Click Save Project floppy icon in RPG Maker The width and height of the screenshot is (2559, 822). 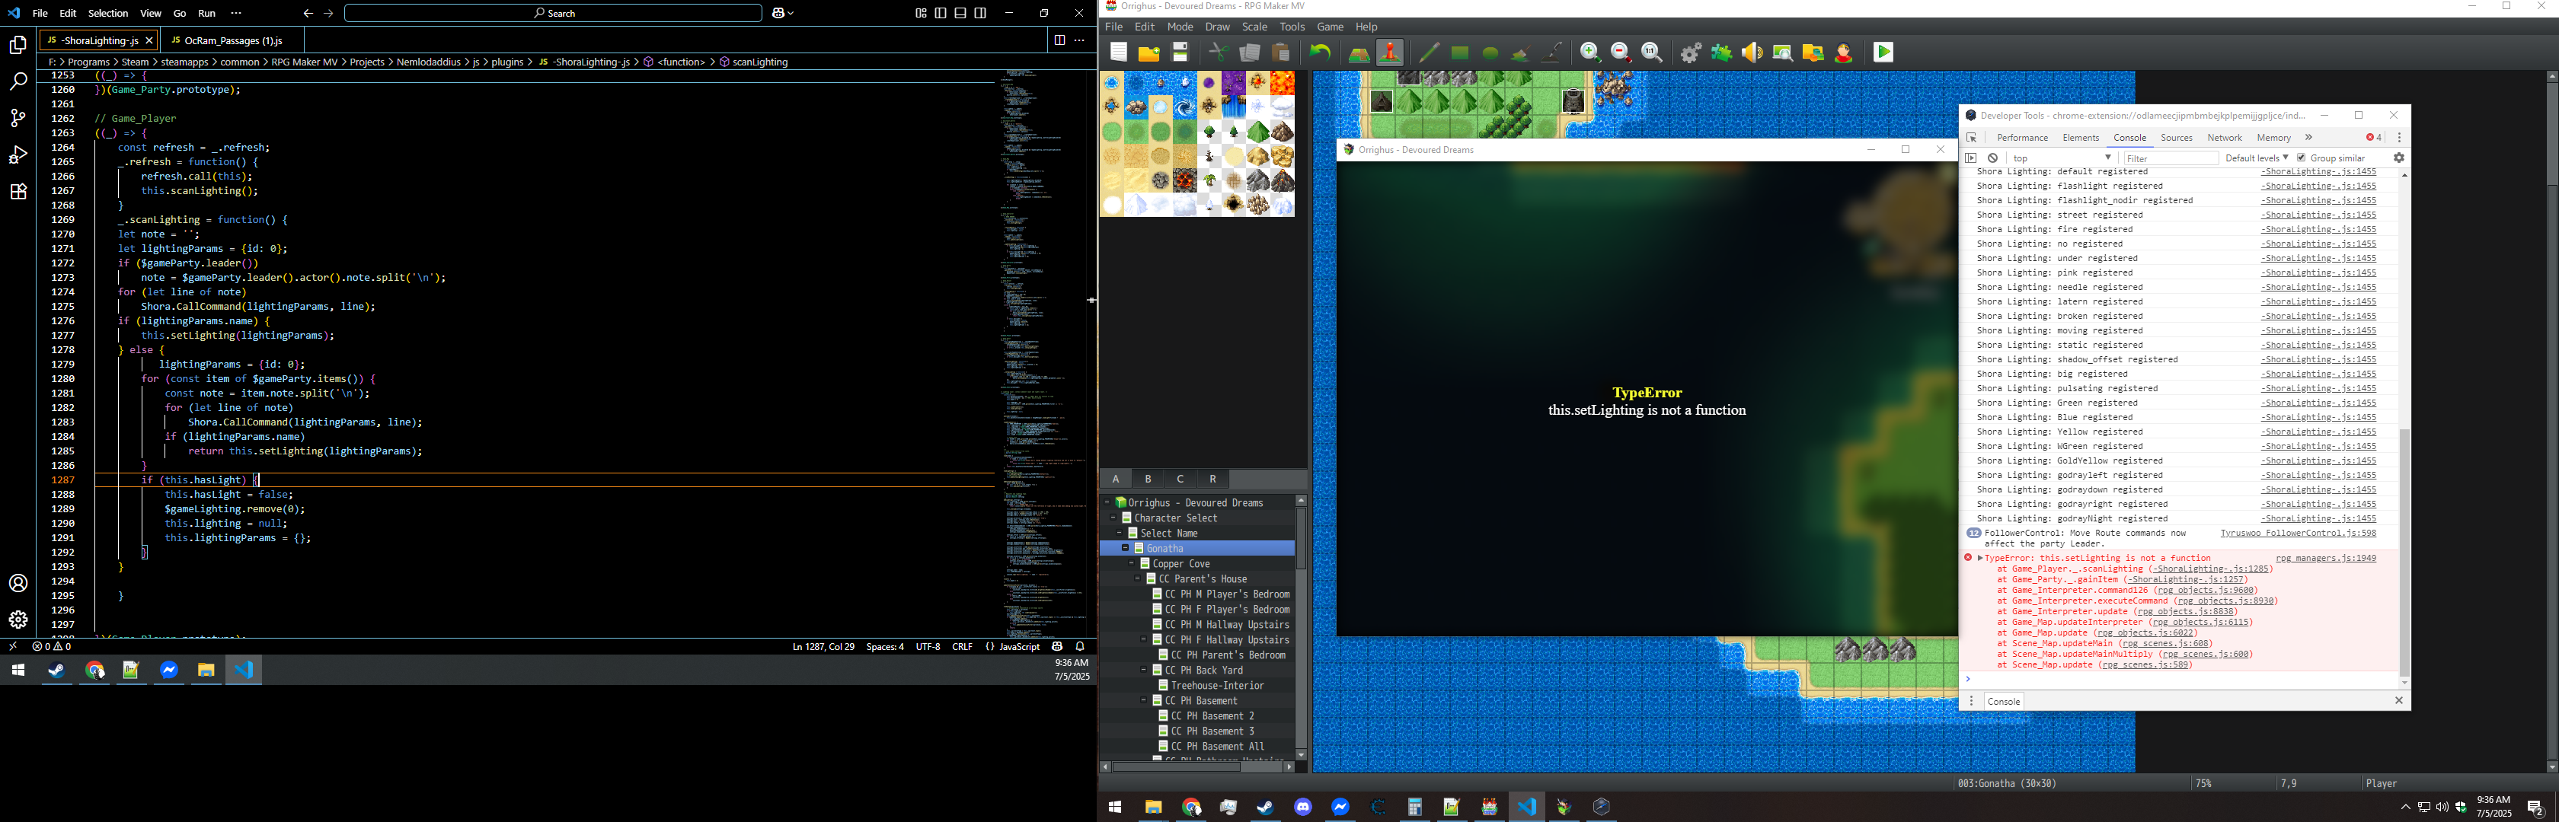1180,53
